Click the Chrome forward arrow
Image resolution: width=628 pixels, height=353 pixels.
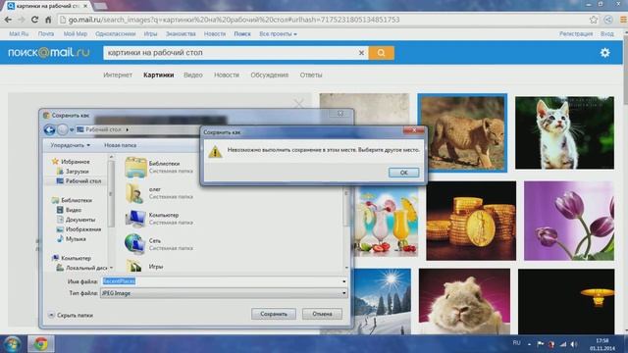pyautogui.click(x=22, y=20)
